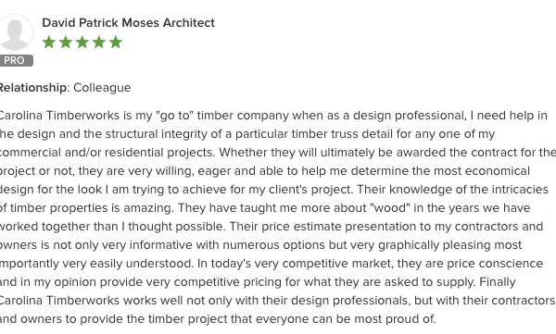Viewport: 556px width, 334px height.
Task: Click the quoted word "wood"
Action: click(x=390, y=207)
